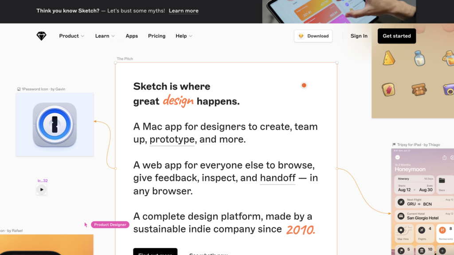Open the Docs folder icon
Image resolution: width=454 pixels, height=255 pixels.
coord(442,181)
